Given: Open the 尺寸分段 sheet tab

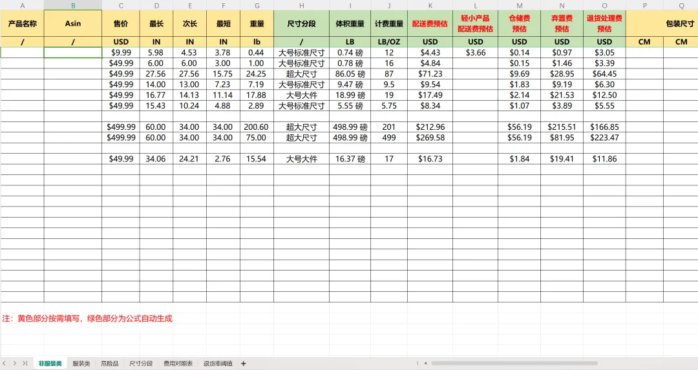Looking at the screenshot, I should 141,364.
